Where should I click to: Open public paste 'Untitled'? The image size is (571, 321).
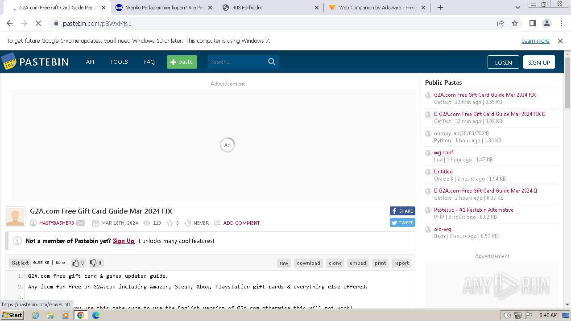443,172
